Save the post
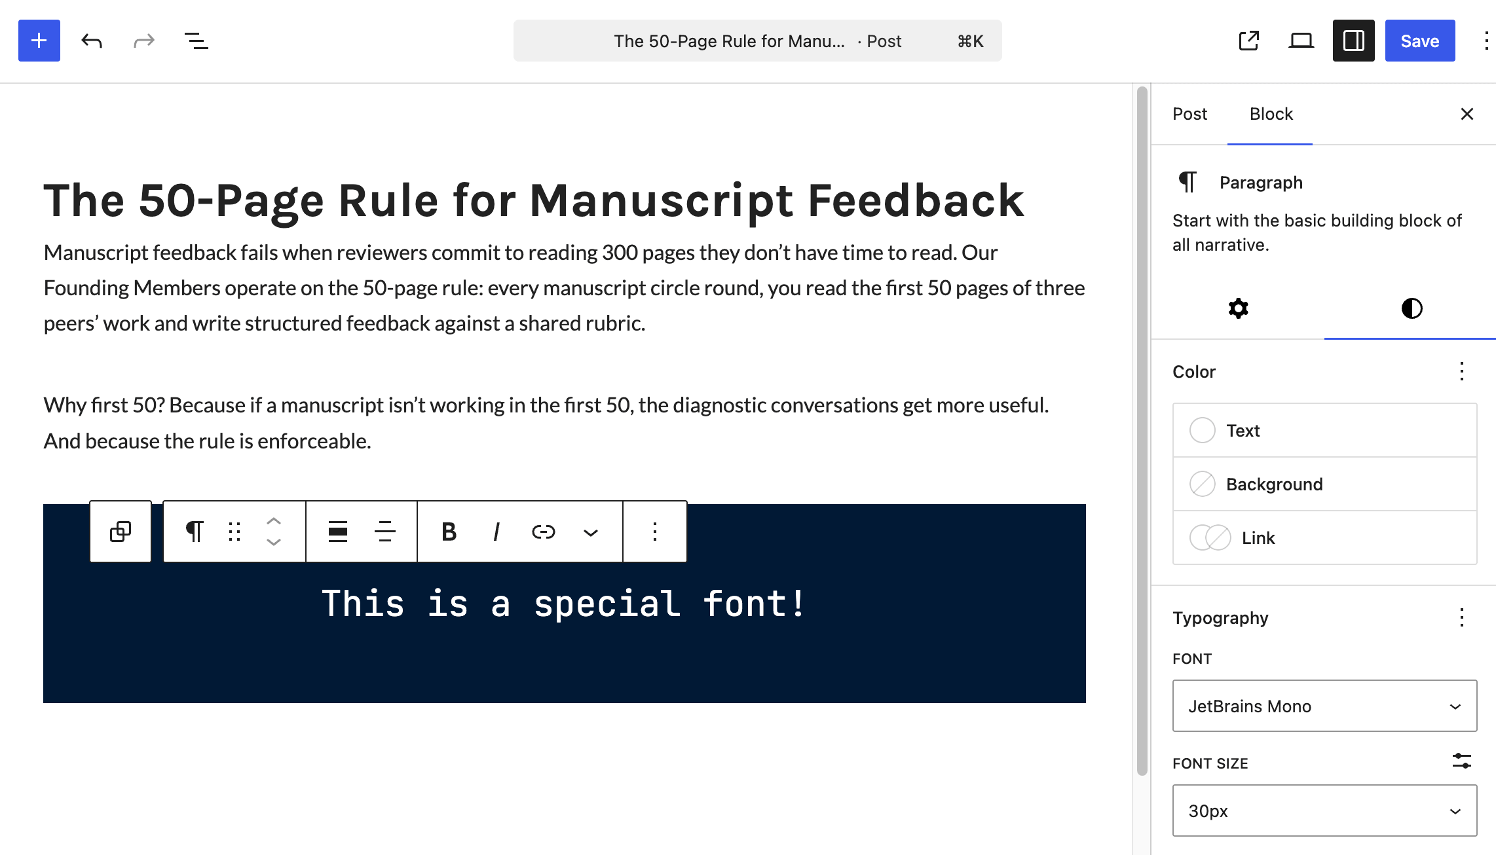The width and height of the screenshot is (1496, 855). coord(1420,41)
